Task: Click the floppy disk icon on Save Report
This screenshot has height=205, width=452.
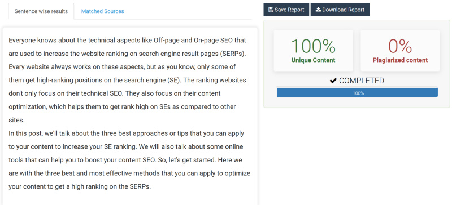Action: click(x=271, y=10)
